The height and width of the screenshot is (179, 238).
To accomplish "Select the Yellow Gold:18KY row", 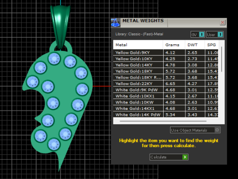I will 166,71.
